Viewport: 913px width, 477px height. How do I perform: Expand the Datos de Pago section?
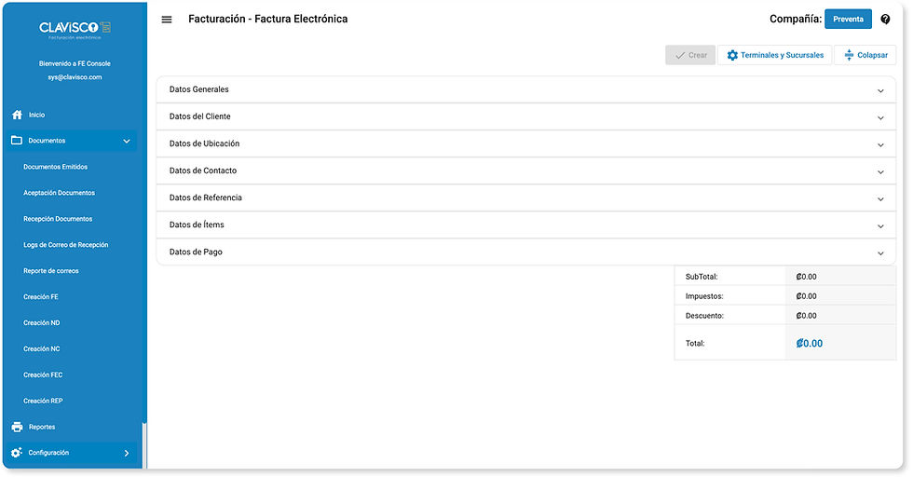[x=525, y=252]
